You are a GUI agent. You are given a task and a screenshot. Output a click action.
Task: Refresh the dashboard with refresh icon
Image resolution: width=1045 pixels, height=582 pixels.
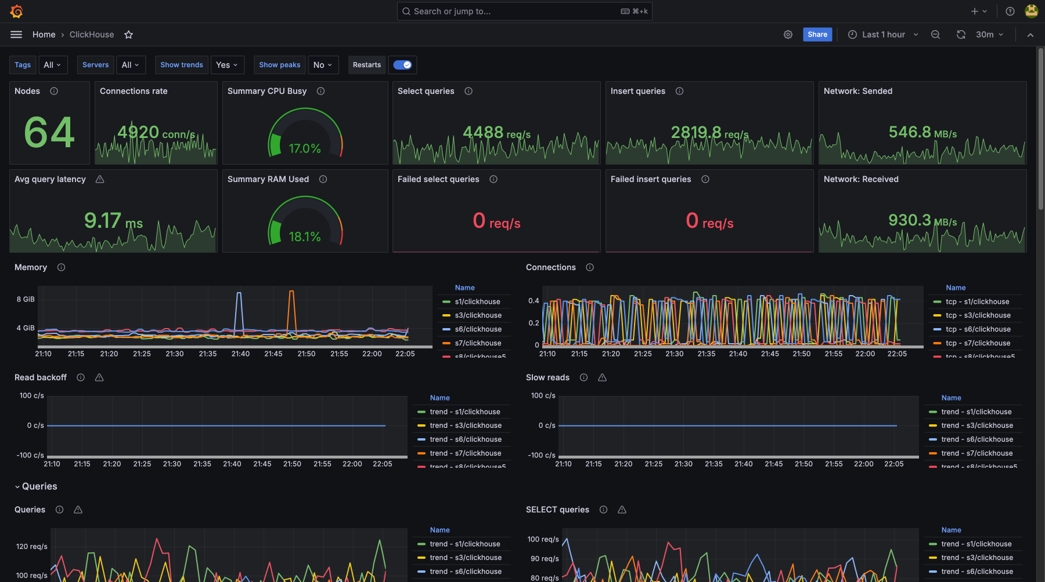click(961, 35)
